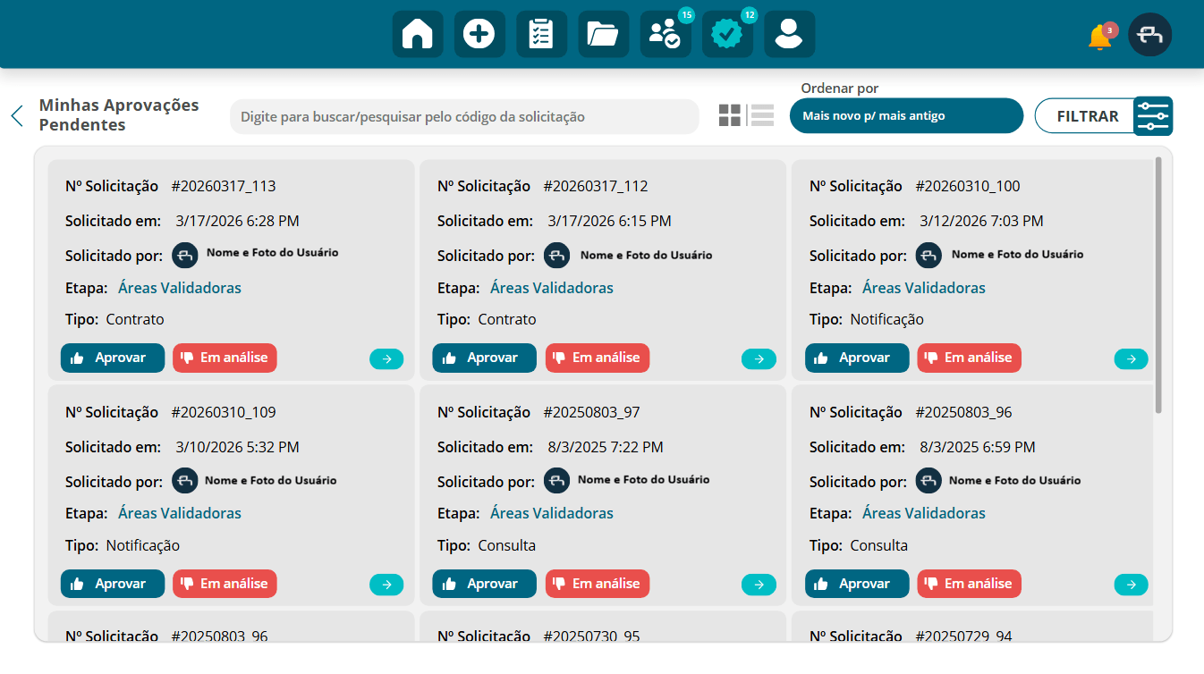Click 'Tipo: Notificação' on card #20260310_100
This screenshot has width=1204, height=674.
pos(867,319)
